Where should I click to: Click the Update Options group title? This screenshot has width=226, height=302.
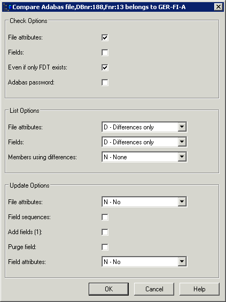pyautogui.click(x=29, y=185)
